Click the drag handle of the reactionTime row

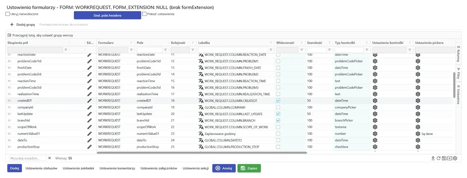9,81
